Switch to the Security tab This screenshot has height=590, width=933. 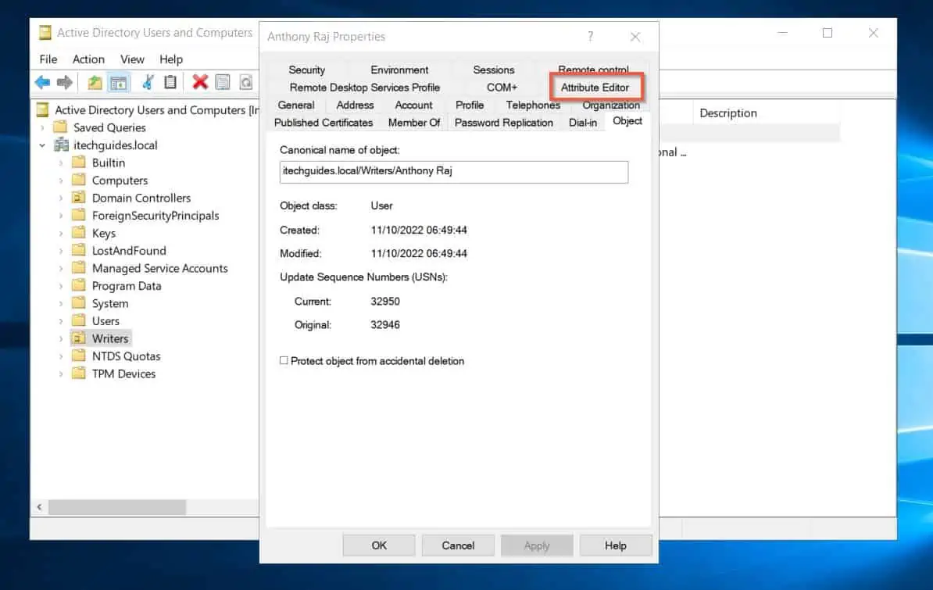(x=307, y=70)
